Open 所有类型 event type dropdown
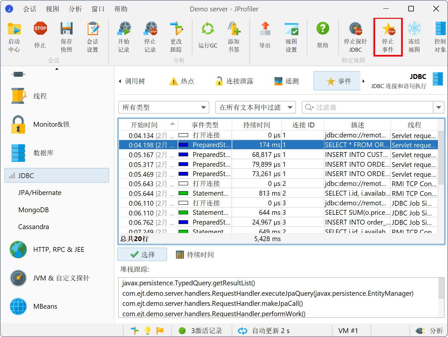 tap(164, 107)
